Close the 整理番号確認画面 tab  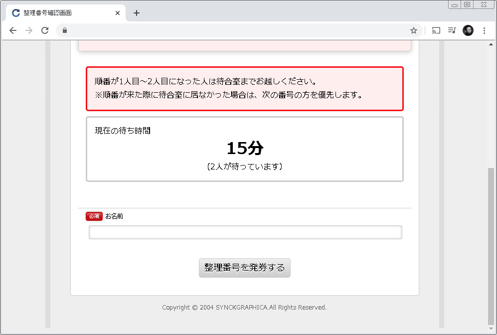coord(118,13)
